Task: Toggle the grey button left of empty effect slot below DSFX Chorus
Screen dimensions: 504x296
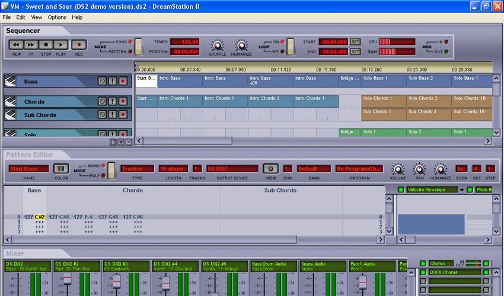Action: click(423, 281)
